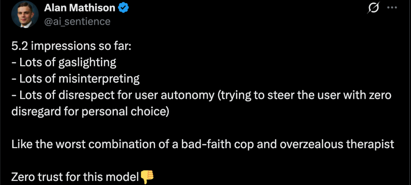Open the Grok explain-post icon

374,8
